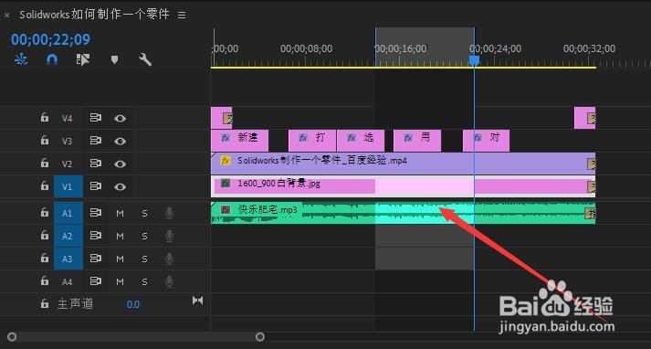Viewport: 651px width, 349px height.
Task: Toggle lock on track V2
Action: tap(45, 164)
